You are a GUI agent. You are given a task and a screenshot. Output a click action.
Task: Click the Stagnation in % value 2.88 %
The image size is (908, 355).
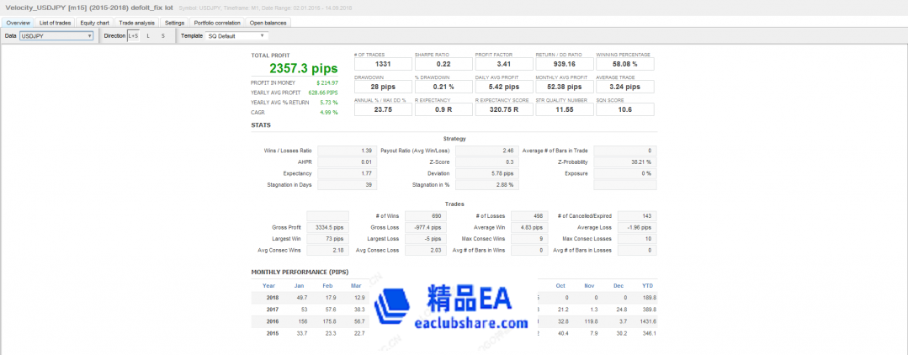(487, 185)
